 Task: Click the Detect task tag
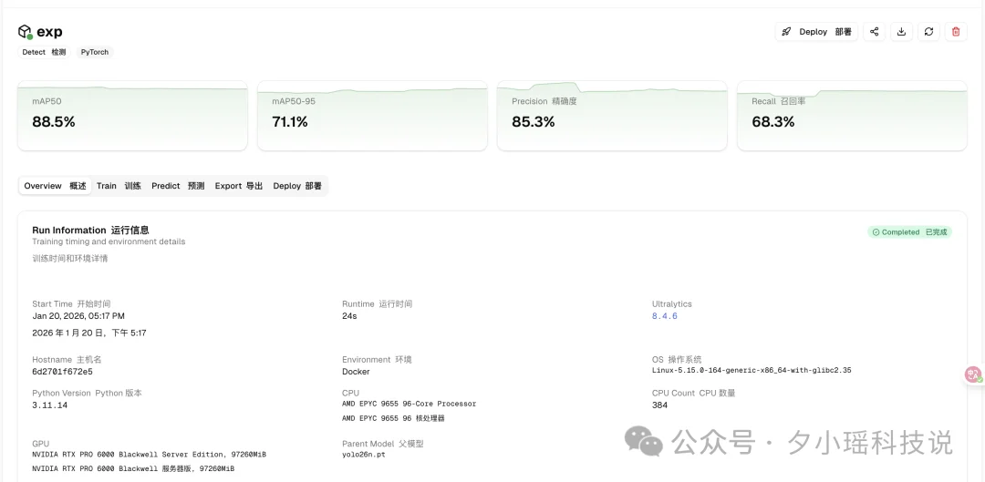click(44, 52)
